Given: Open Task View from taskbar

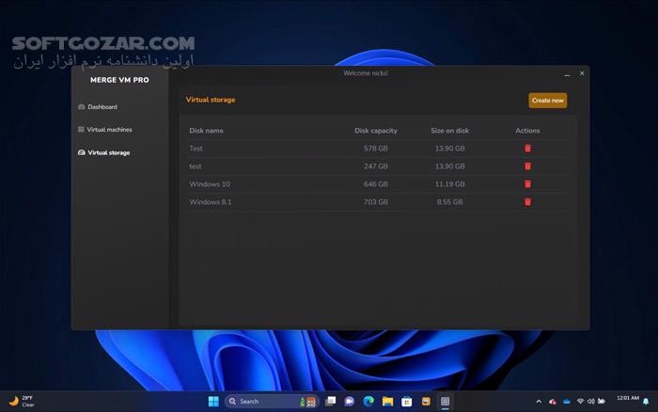Looking at the screenshot, I should (330, 402).
